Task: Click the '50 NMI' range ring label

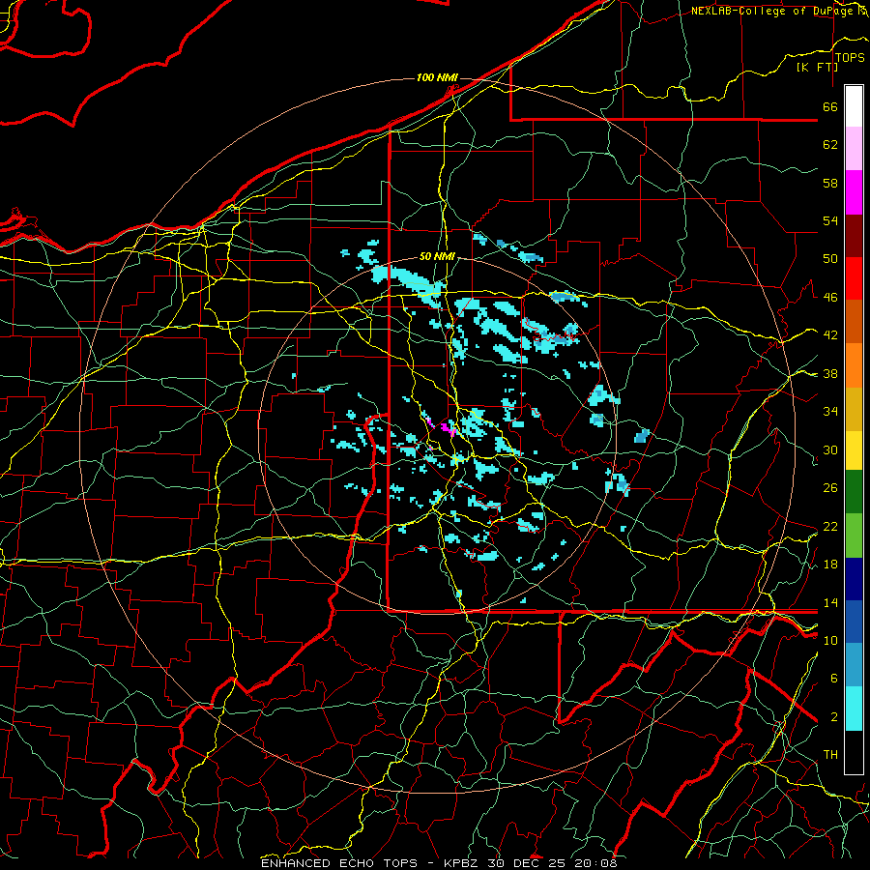Action: coord(437,256)
